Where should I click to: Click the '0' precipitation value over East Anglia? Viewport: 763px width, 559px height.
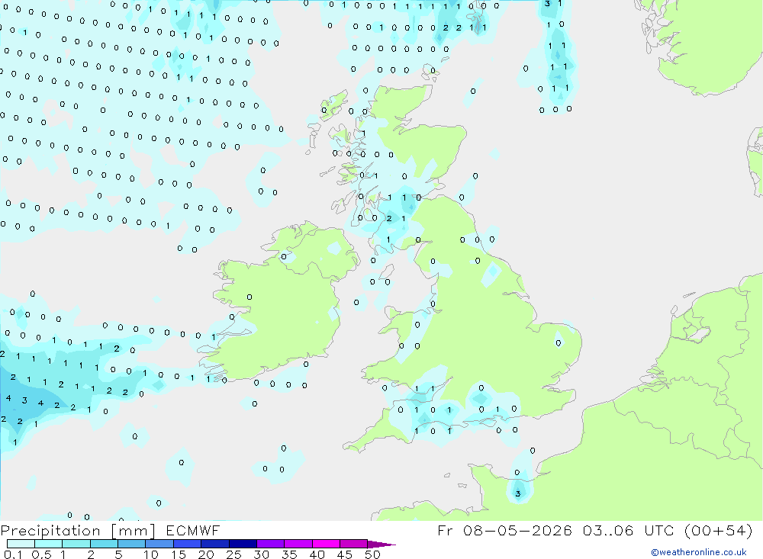coord(559,343)
